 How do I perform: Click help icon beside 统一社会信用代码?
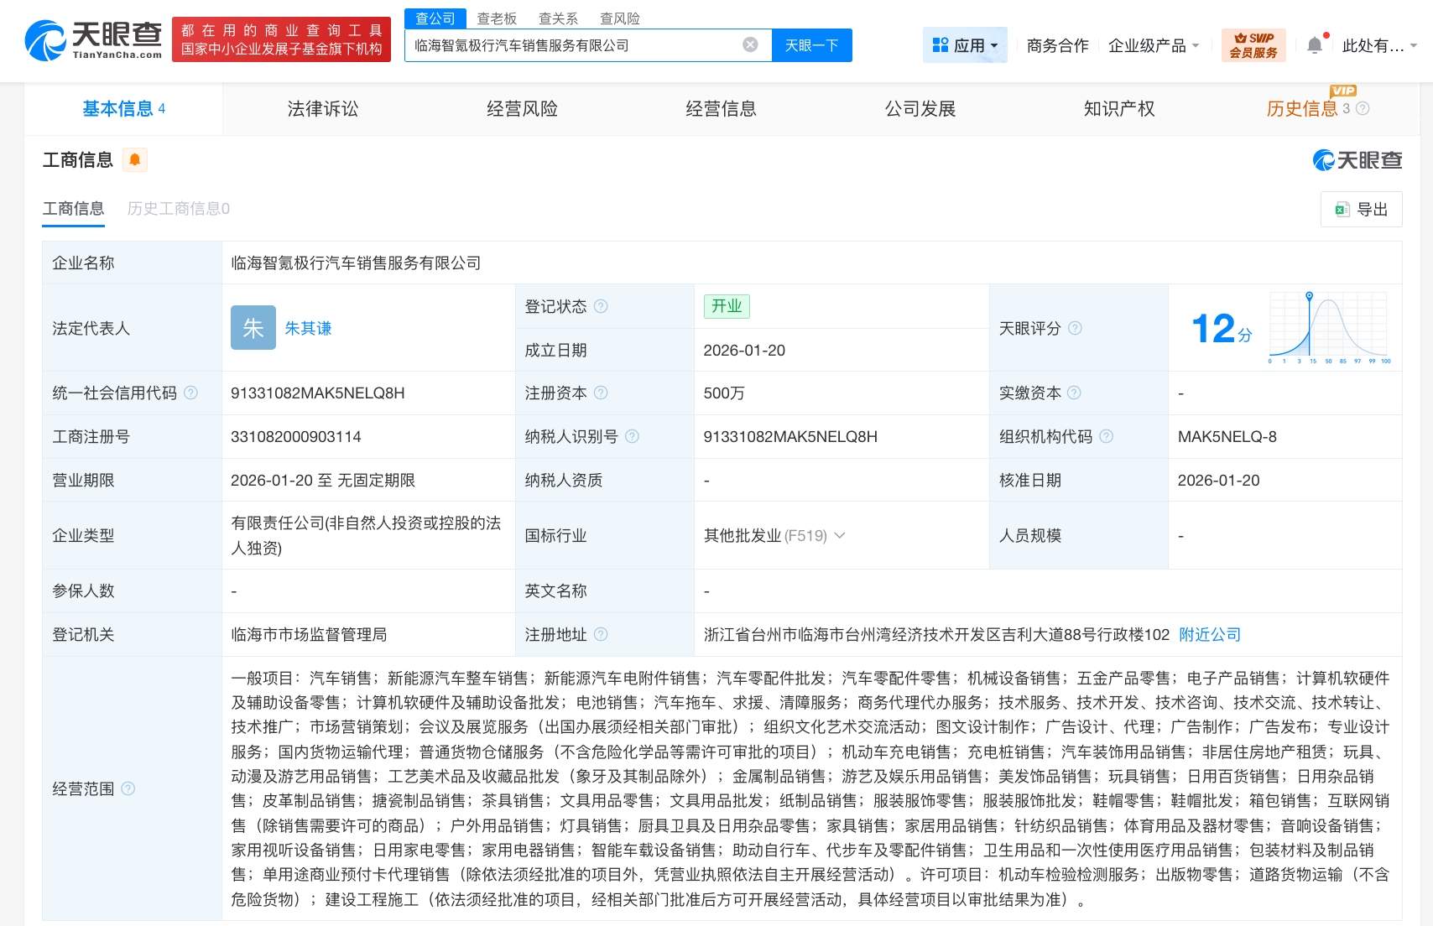click(190, 393)
